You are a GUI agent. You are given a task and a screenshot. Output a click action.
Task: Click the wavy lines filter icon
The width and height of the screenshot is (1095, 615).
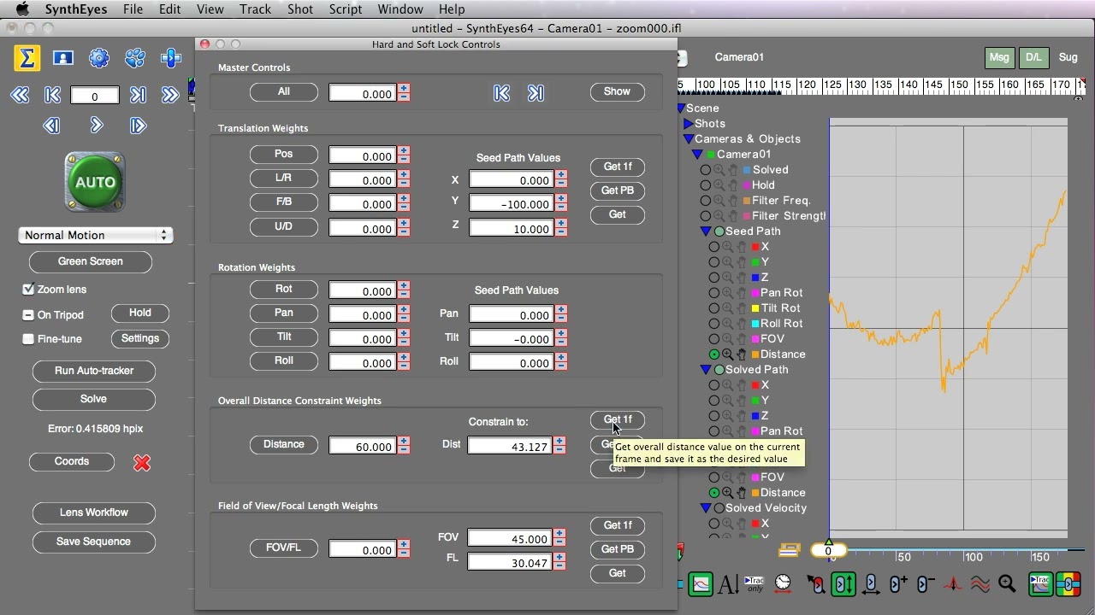[x=980, y=584]
